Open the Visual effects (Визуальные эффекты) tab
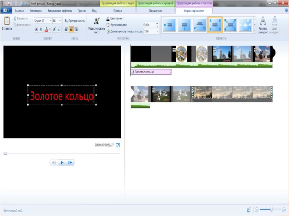 click(60, 11)
